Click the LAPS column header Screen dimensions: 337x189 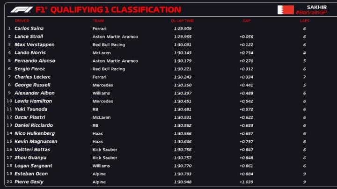click(x=304, y=21)
